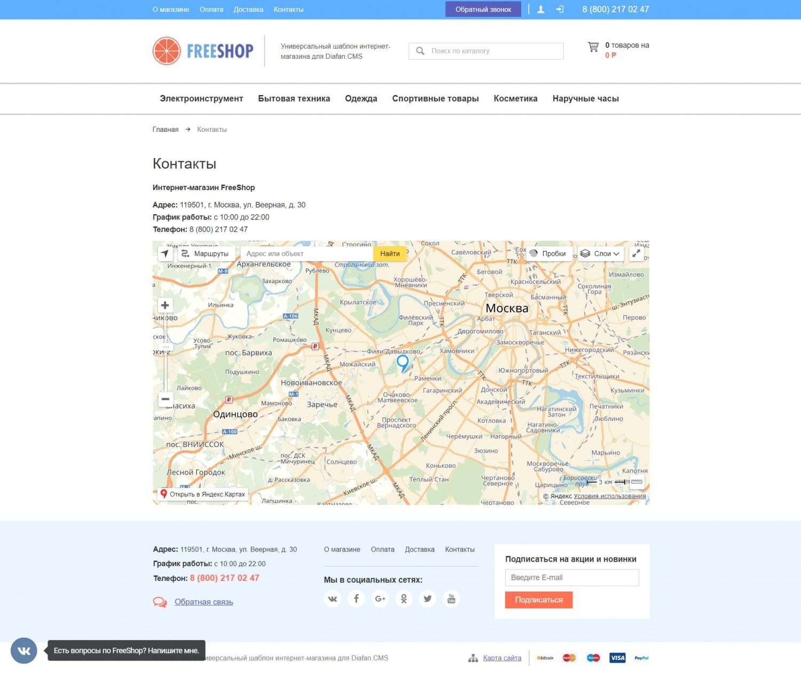Image resolution: width=801 pixels, height=676 pixels.
Task: Open Спортивные товары category menu
Action: (435, 99)
